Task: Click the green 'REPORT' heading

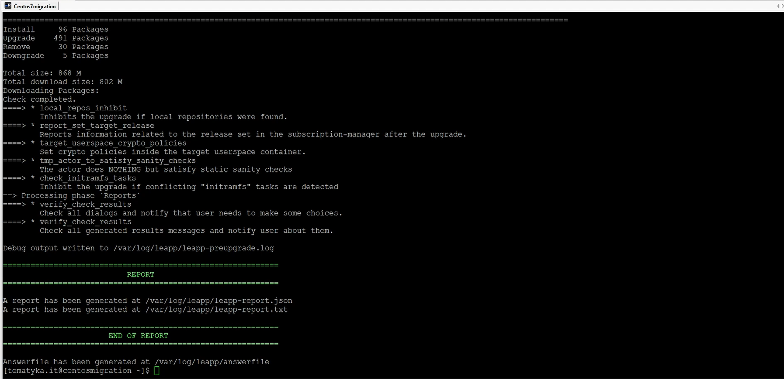Action: click(141, 274)
